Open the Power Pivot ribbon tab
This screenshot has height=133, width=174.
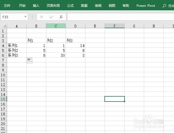click(x=146, y=5)
